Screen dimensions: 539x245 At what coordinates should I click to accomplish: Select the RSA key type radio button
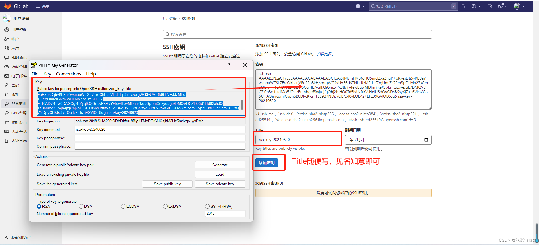point(39,206)
